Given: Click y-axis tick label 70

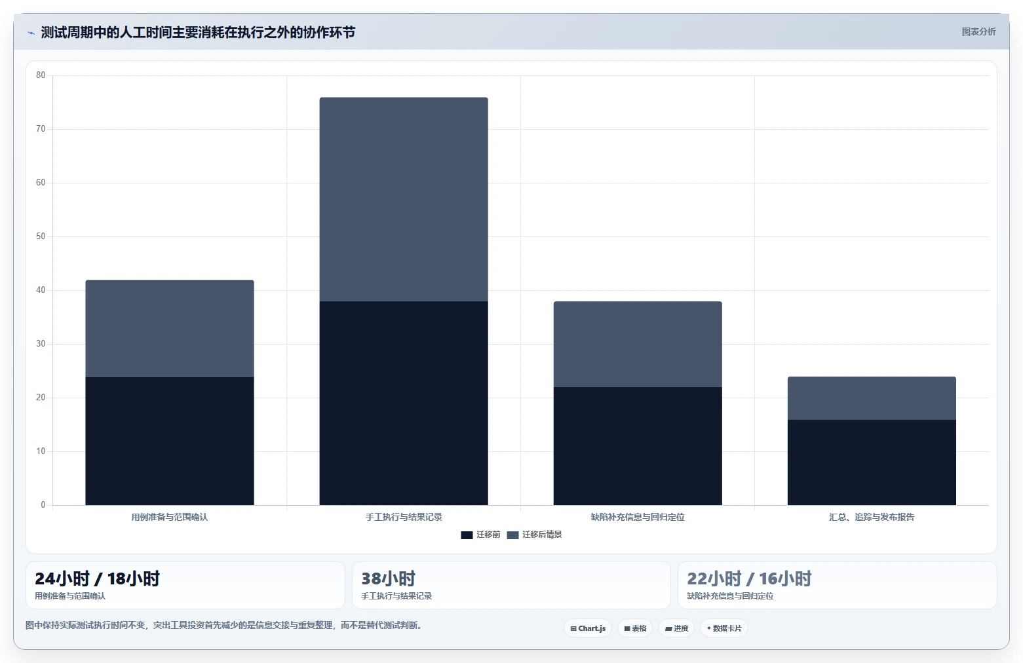Looking at the screenshot, I should 41,129.
